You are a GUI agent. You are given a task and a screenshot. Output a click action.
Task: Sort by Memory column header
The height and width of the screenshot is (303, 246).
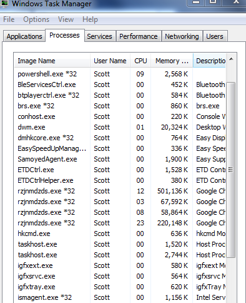(x=172, y=61)
